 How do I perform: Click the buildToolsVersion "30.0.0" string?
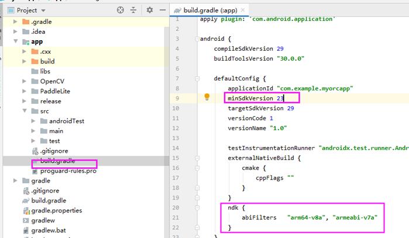pyautogui.click(x=290, y=58)
